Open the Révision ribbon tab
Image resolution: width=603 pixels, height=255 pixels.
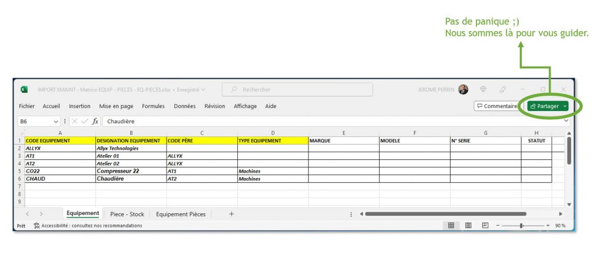pyautogui.click(x=214, y=106)
